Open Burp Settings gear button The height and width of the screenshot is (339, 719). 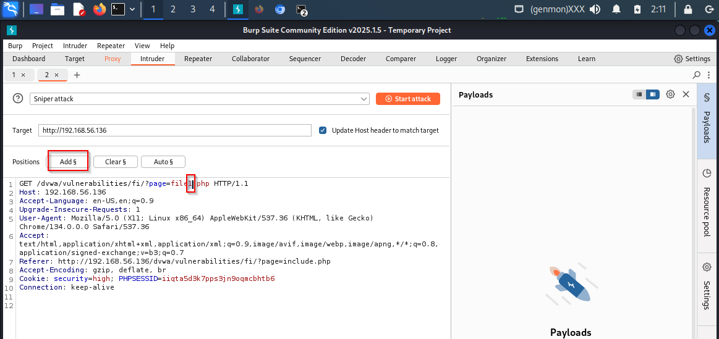coord(692,59)
